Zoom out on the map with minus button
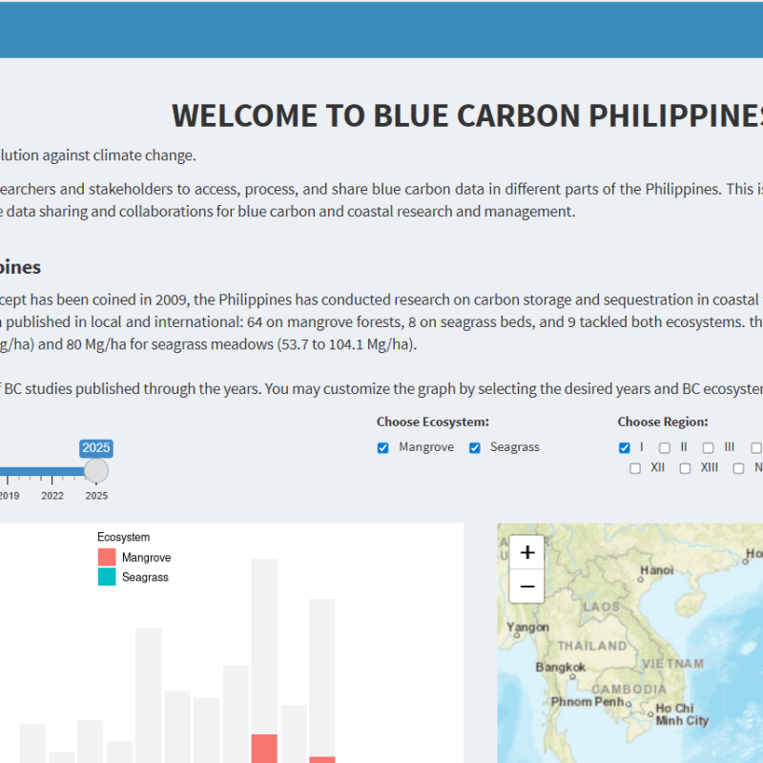Viewport: 763px width, 763px height. (526, 586)
